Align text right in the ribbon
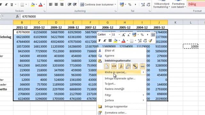Screen dimensions: 205x115 tap(61, 4)
